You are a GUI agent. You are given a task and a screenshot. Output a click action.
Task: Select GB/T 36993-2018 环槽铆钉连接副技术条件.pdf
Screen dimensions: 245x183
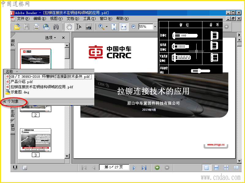pos(51,77)
